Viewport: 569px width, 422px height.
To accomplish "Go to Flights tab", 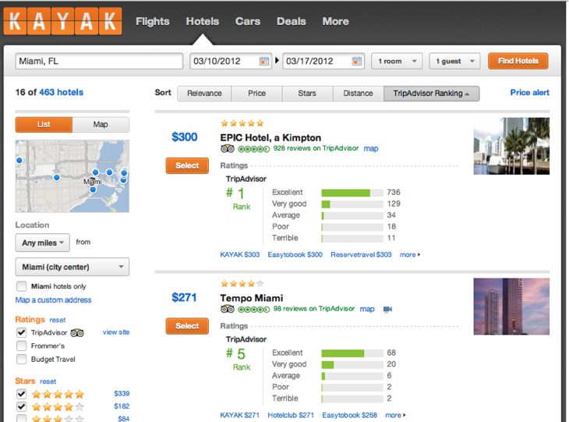I will [x=153, y=21].
